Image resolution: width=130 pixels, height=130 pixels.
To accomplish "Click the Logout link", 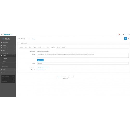I will [128, 35].
